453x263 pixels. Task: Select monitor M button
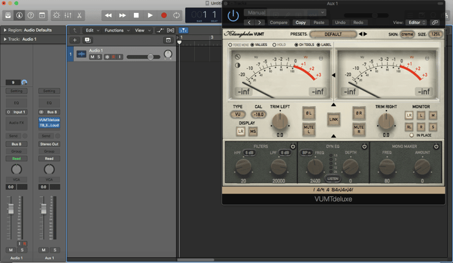[433, 115]
